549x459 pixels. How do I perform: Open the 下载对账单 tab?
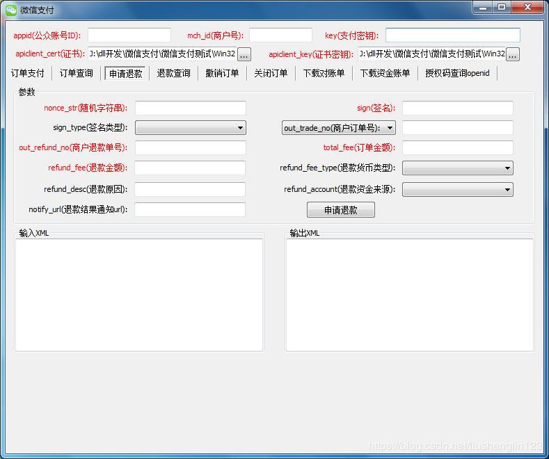click(x=324, y=73)
